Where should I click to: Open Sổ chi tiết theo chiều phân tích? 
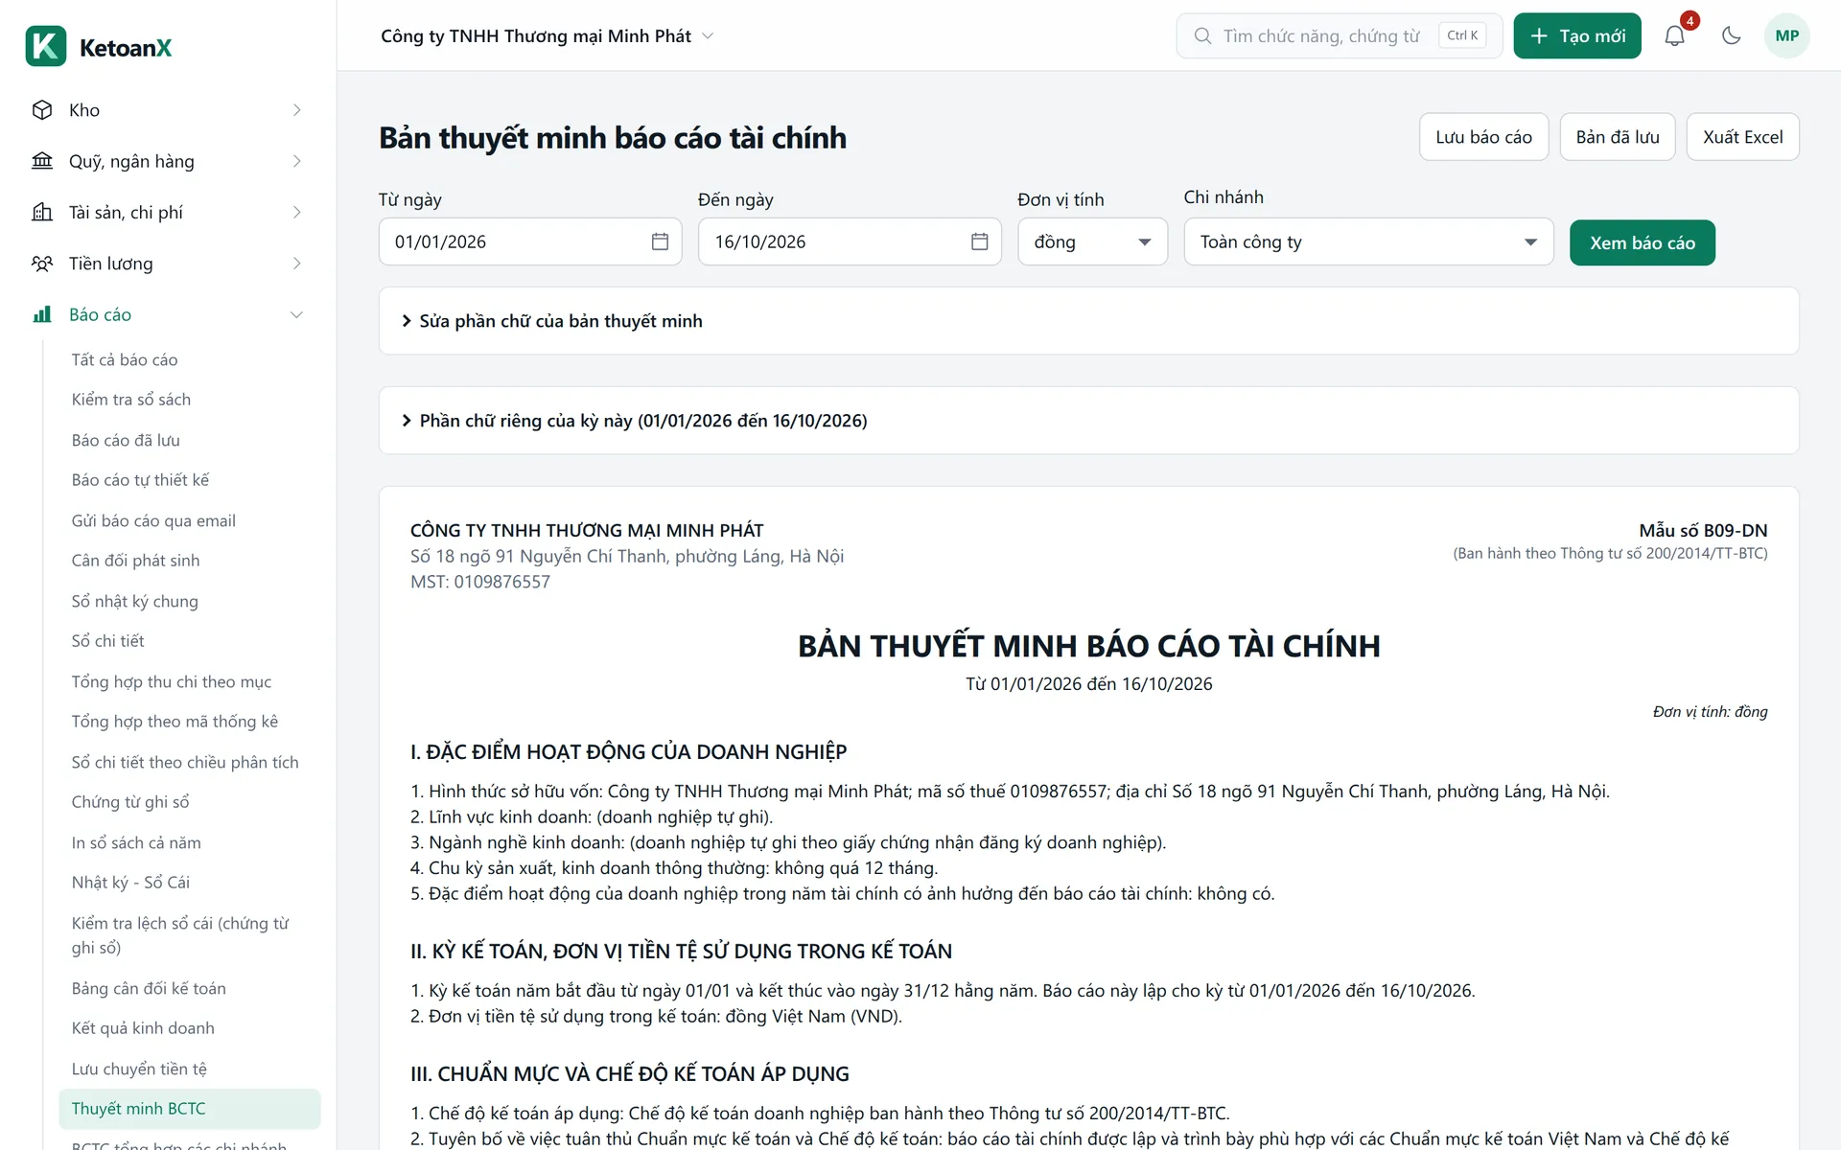pyautogui.click(x=185, y=762)
